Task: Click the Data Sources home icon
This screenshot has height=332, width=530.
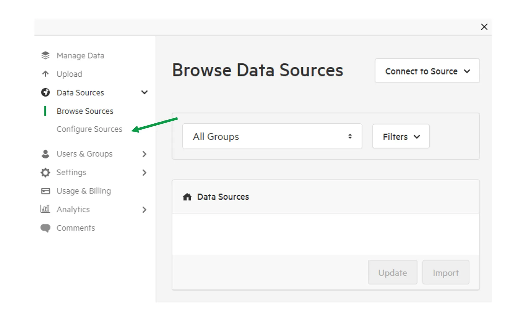Action: (x=187, y=197)
